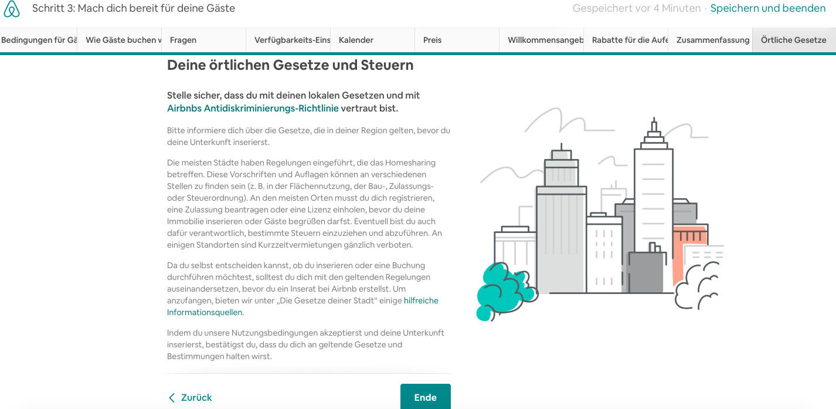Select the Rabatte für die Aufenthaltsdauer tab

[626, 40]
